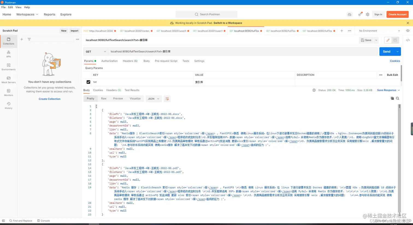
Task: Click the comment icon near Save
Action: pos(395,40)
